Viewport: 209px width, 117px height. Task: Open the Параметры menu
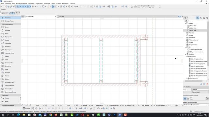pos(39,4)
